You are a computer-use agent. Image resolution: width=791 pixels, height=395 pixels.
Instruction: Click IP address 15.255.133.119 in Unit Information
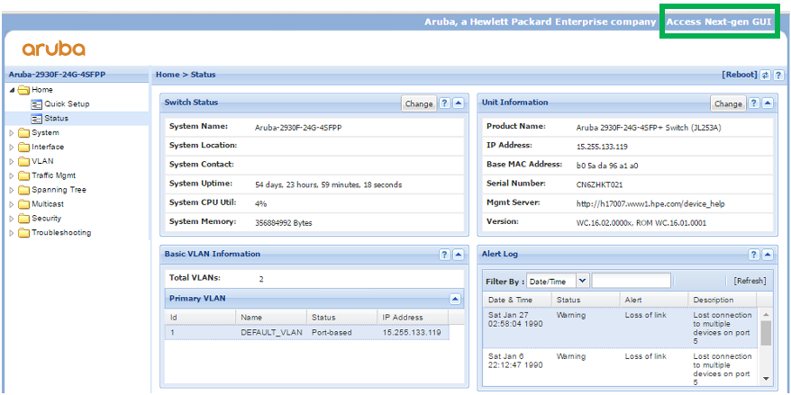coord(602,147)
